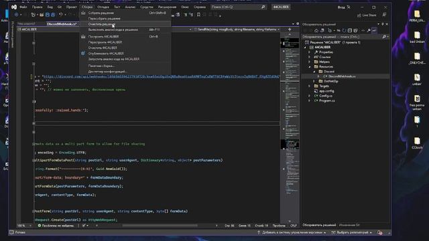This screenshot has height=241, width=429.
Task: Open the SendFile member navigation dropdown
Action: 237,29
